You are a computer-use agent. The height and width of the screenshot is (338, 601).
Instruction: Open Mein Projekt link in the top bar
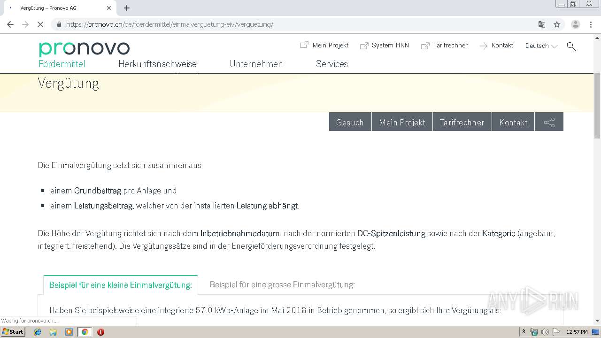click(x=324, y=45)
